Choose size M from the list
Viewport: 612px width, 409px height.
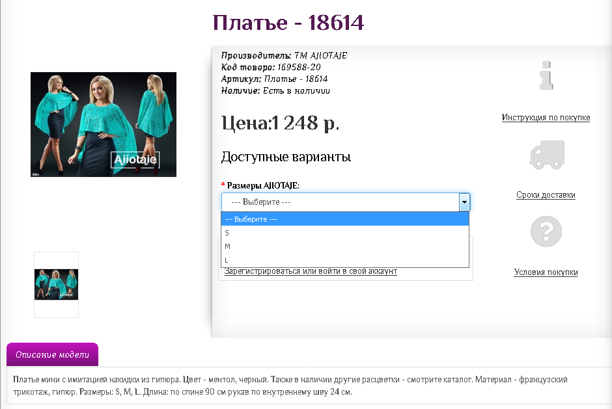pos(345,246)
